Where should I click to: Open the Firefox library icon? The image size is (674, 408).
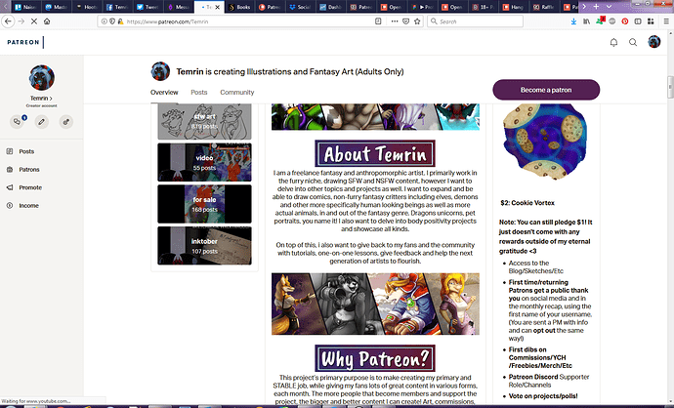586,21
